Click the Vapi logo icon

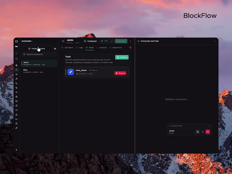click(x=17, y=46)
